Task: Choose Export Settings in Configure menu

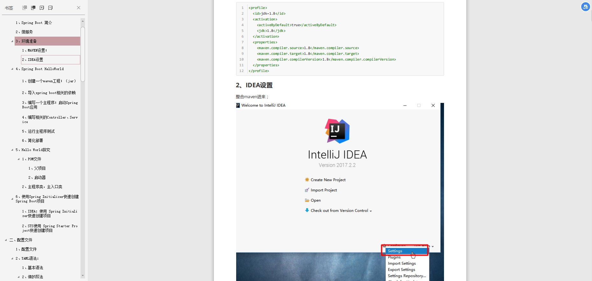Action: coord(401,270)
